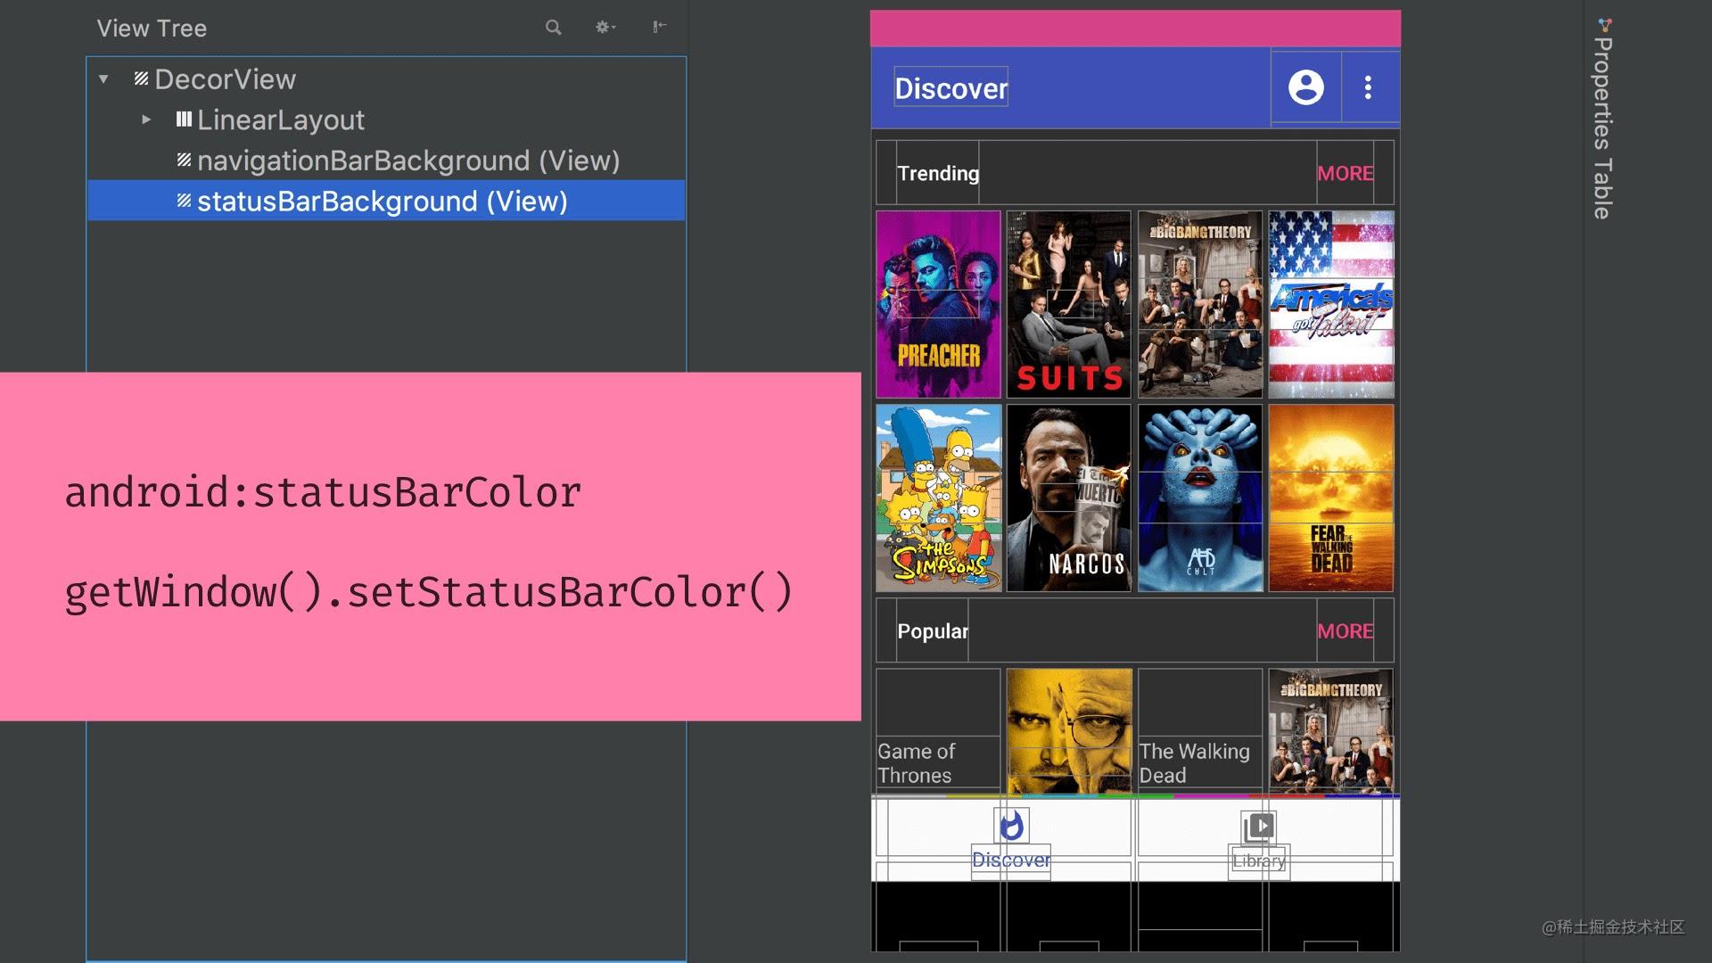
Task: Click the search icon in the View Tree panel
Action: pos(553,28)
